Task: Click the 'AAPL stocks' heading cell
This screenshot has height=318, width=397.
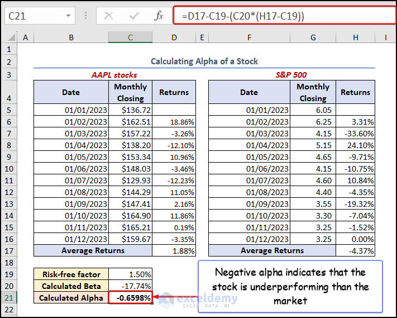Action: pos(114,75)
